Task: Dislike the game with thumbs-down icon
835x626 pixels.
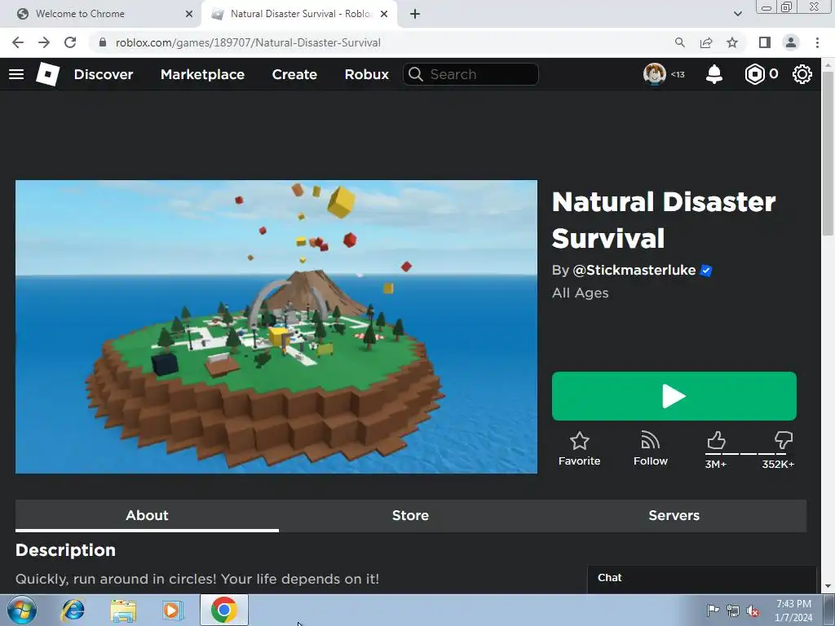Action: [784, 441]
